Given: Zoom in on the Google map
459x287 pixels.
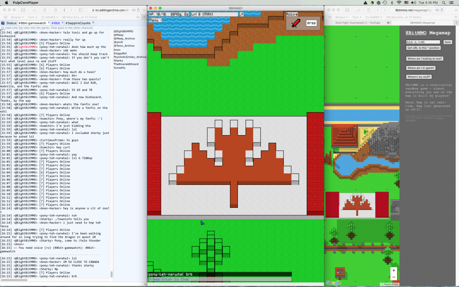Looking at the screenshot, I should [x=394, y=270].
